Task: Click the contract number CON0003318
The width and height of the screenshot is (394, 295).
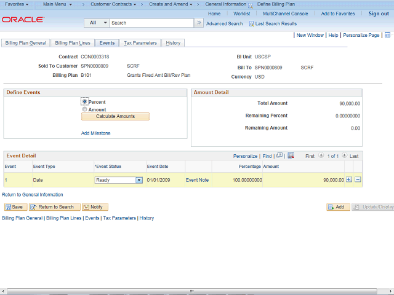Action: [x=95, y=57]
